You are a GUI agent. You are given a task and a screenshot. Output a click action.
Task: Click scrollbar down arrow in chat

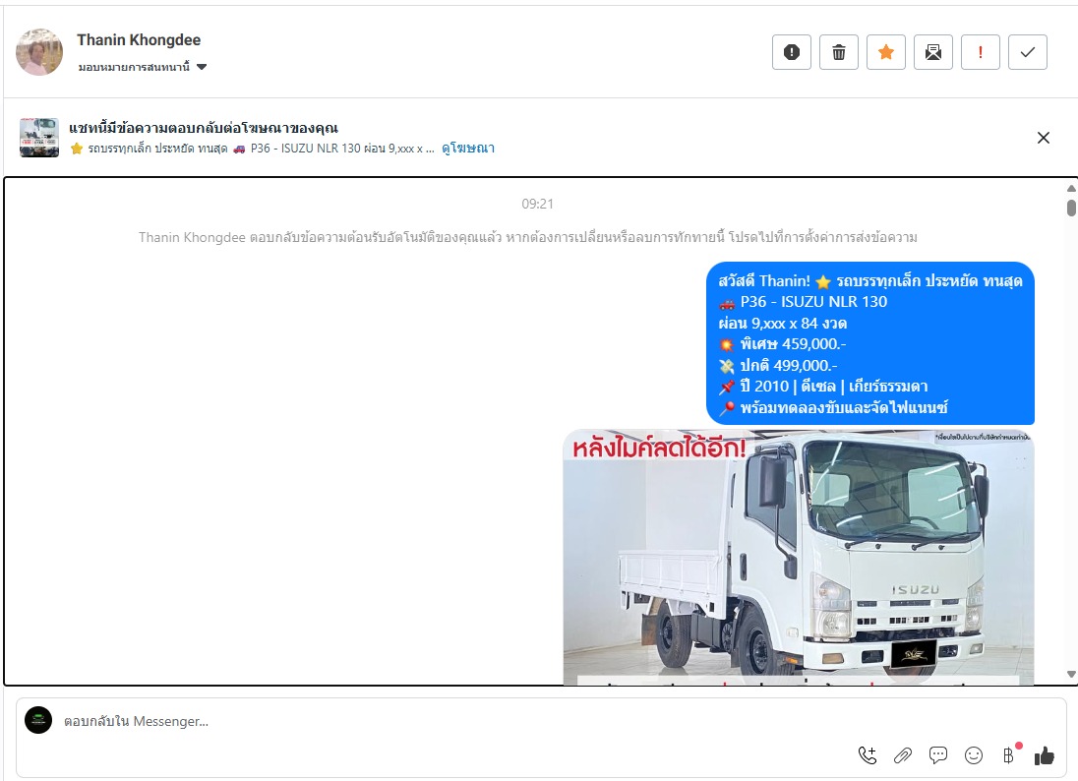point(1071,675)
